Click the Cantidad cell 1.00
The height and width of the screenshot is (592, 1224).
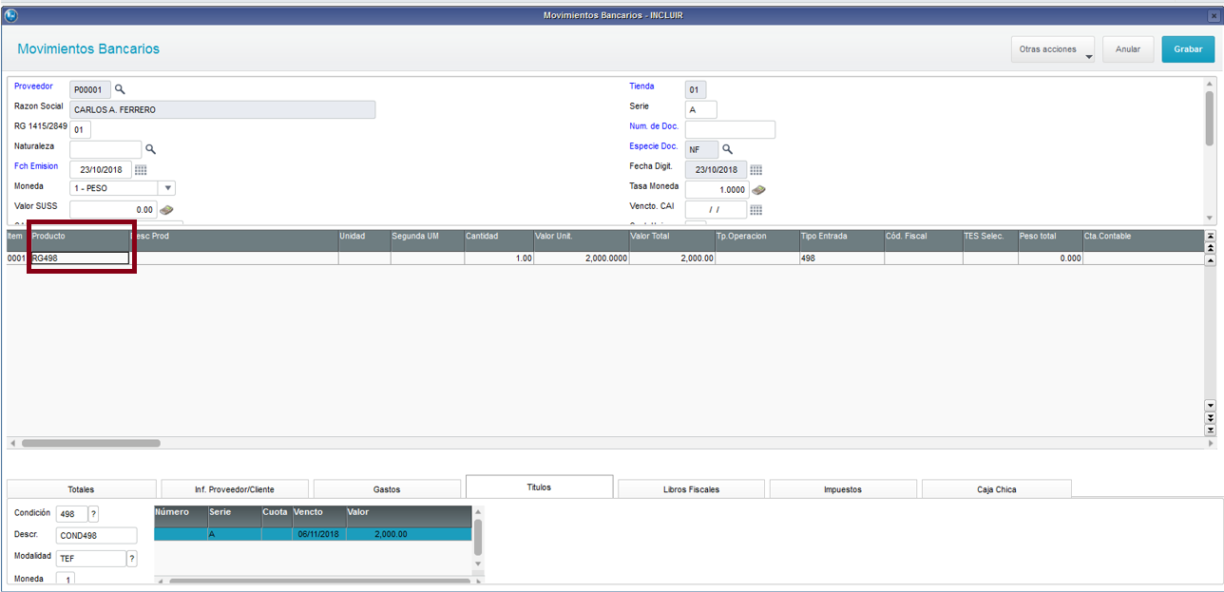(498, 258)
